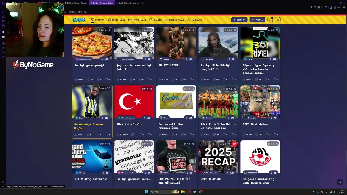Open the notifications bell icon

tap(270, 20)
